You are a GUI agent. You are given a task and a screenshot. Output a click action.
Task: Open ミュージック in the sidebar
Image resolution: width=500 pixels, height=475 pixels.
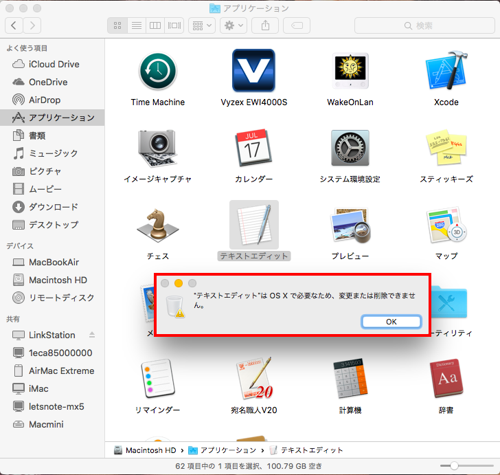tap(52, 153)
